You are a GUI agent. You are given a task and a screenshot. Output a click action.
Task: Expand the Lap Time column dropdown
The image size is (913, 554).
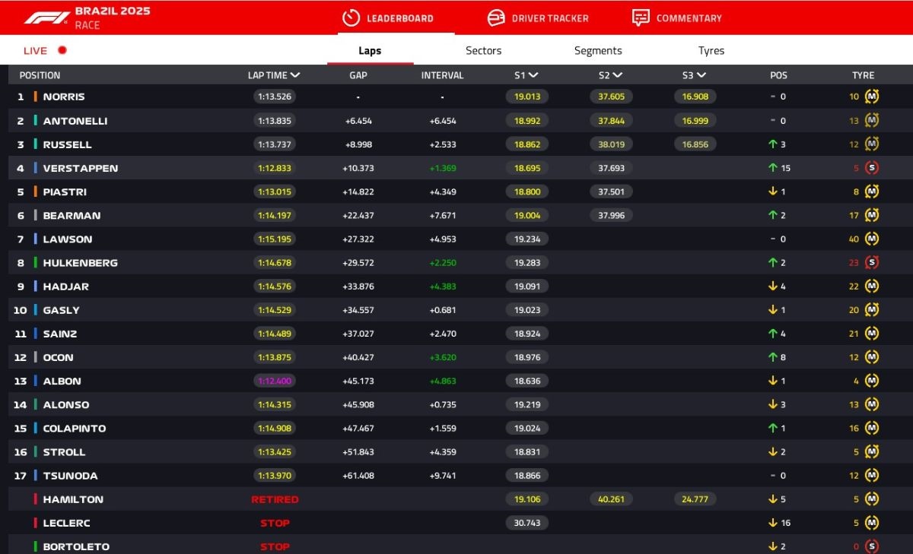point(295,75)
